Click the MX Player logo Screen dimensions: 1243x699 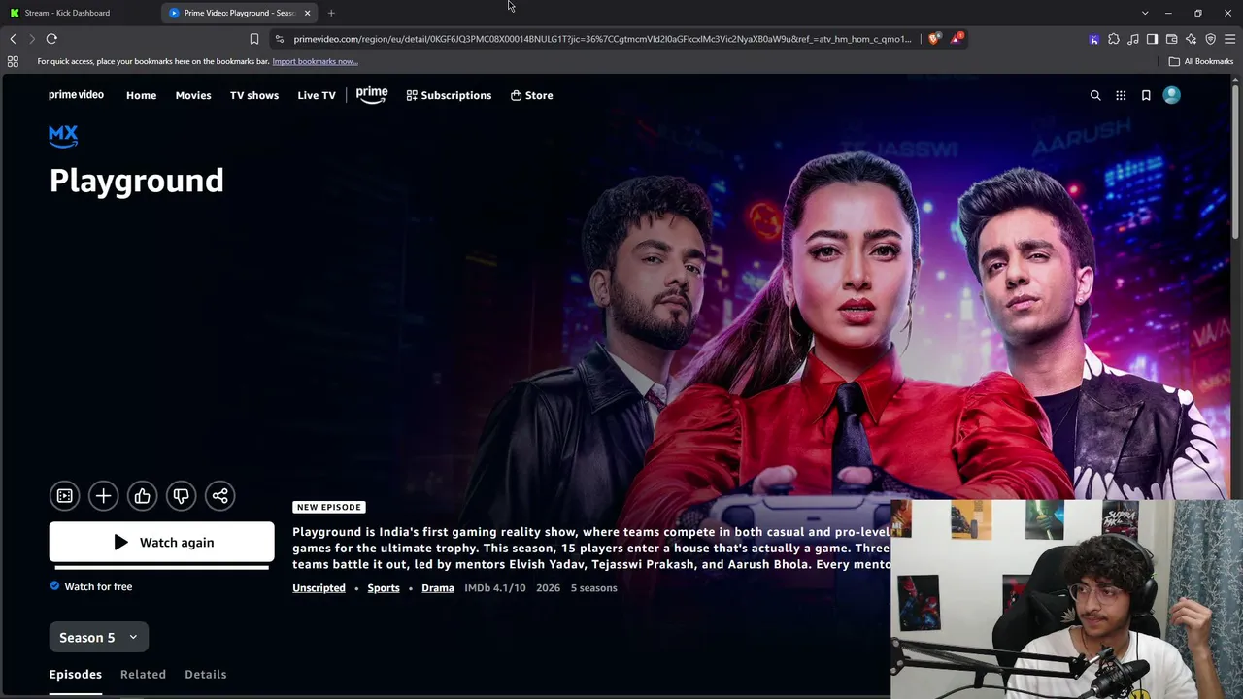(63, 136)
